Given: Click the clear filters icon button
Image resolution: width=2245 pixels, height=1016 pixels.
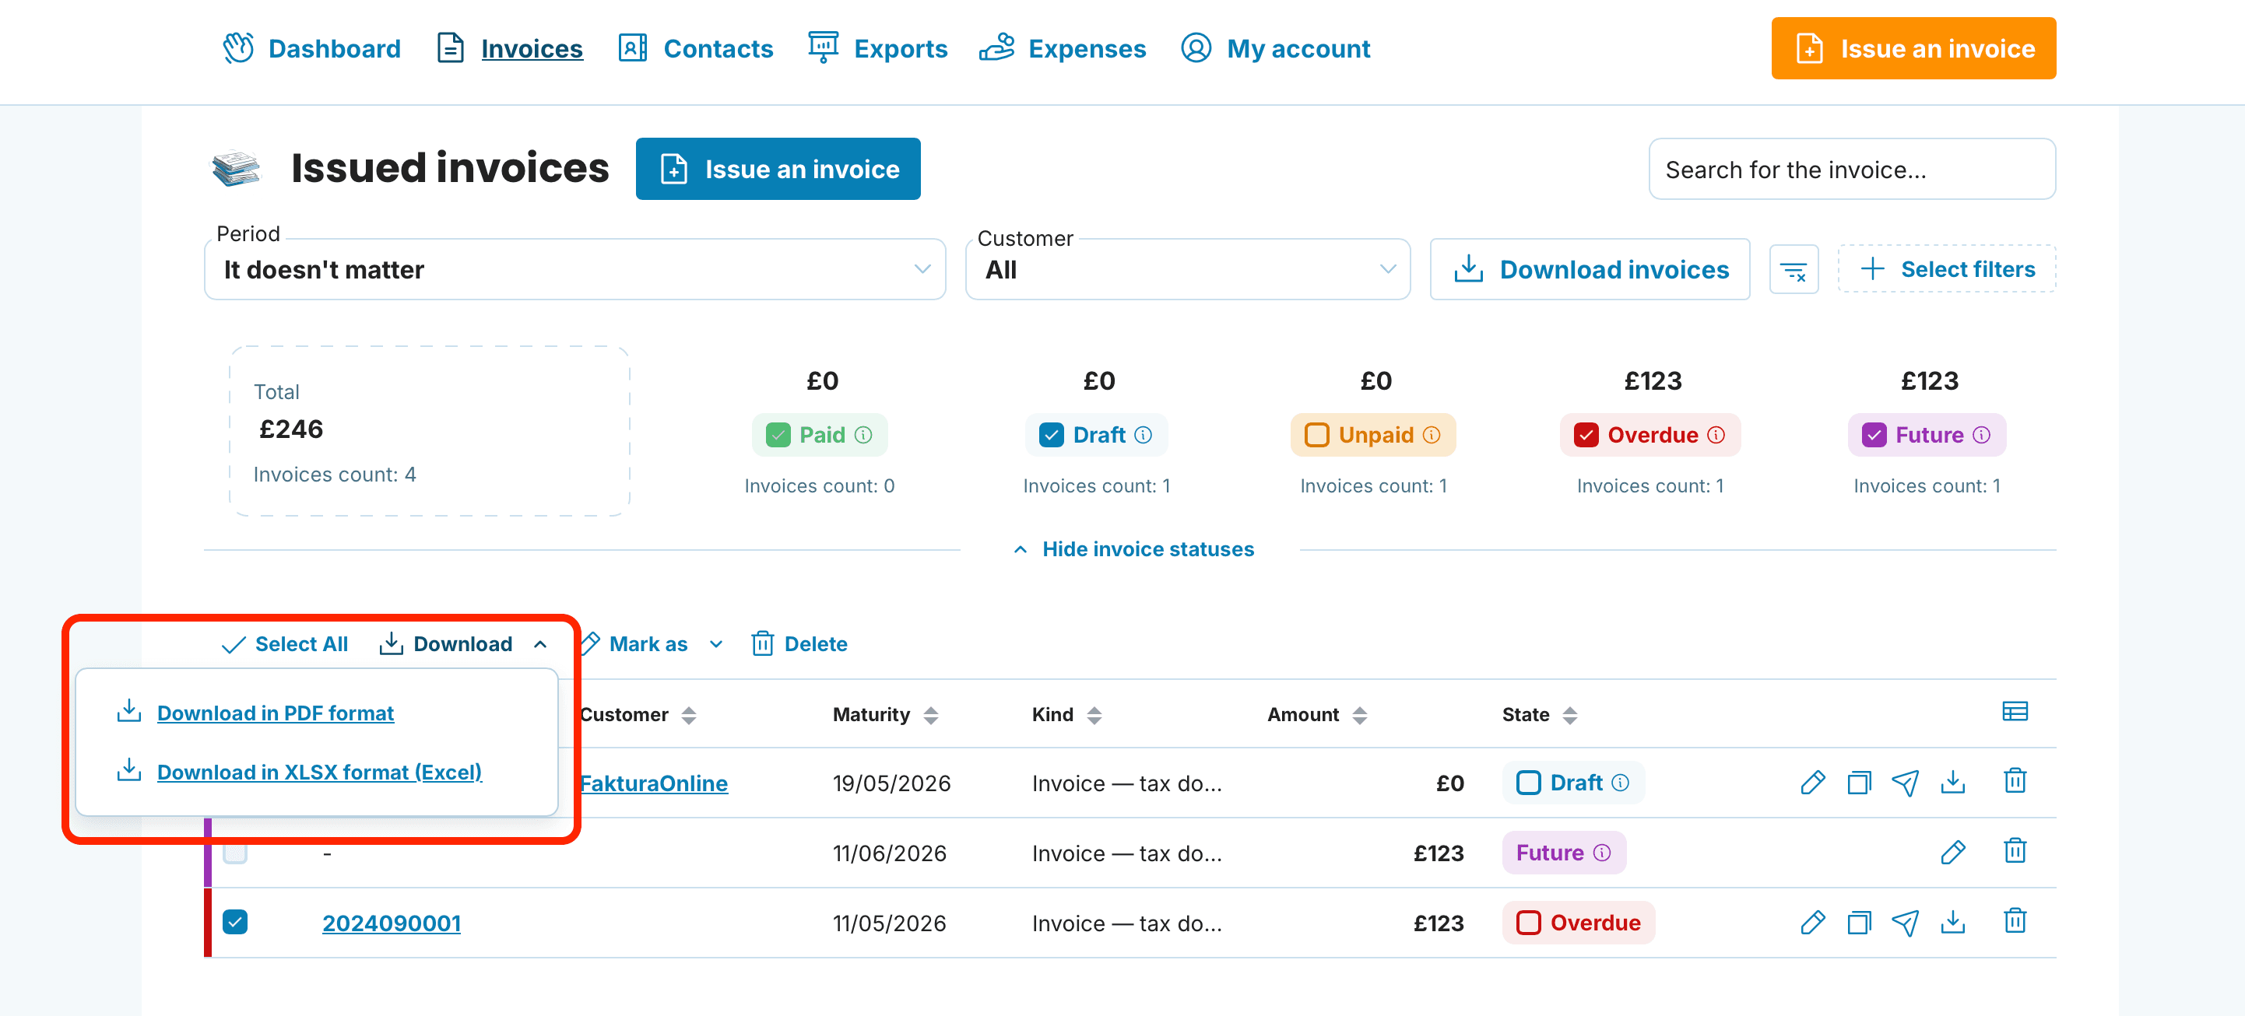Looking at the screenshot, I should pos(1793,270).
